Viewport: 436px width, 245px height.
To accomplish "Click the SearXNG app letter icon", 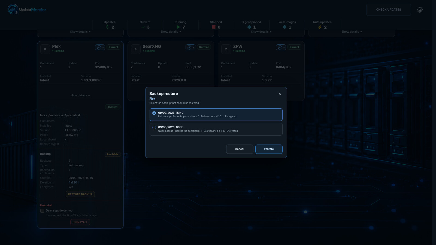I will tap(136, 49).
